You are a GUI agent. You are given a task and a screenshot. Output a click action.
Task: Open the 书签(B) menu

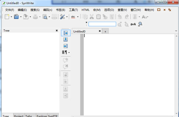click(x=60, y=10)
